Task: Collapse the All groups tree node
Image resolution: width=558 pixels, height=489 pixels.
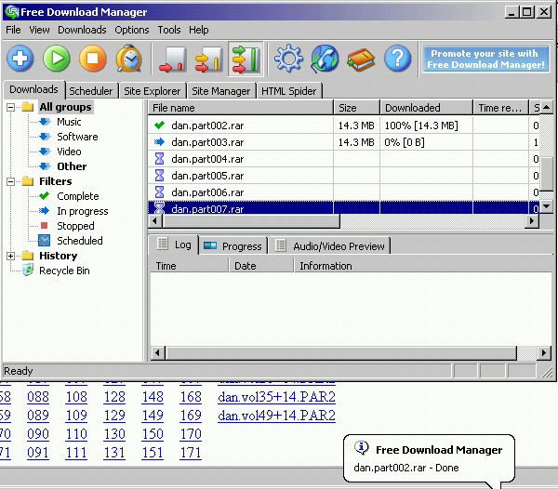Action: coord(10,107)
